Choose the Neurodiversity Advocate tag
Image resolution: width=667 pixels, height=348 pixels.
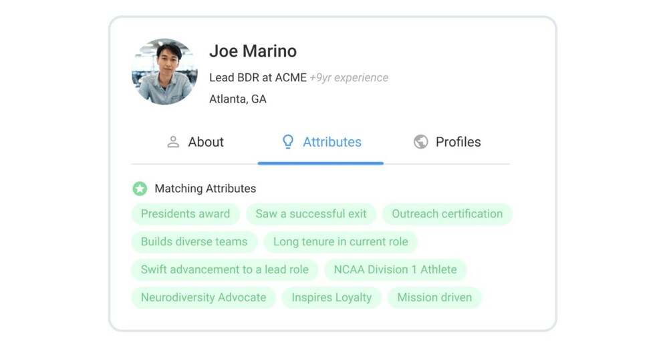[x=203, y=297]
